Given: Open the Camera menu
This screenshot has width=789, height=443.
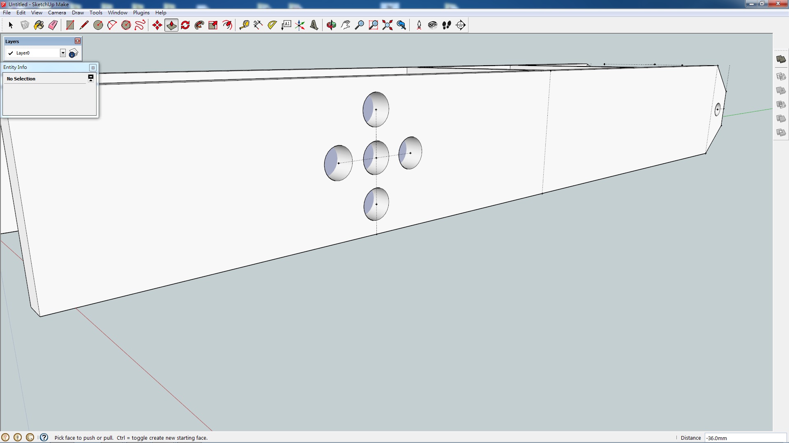Looking at the screenshot, I should tap(57, 12).
